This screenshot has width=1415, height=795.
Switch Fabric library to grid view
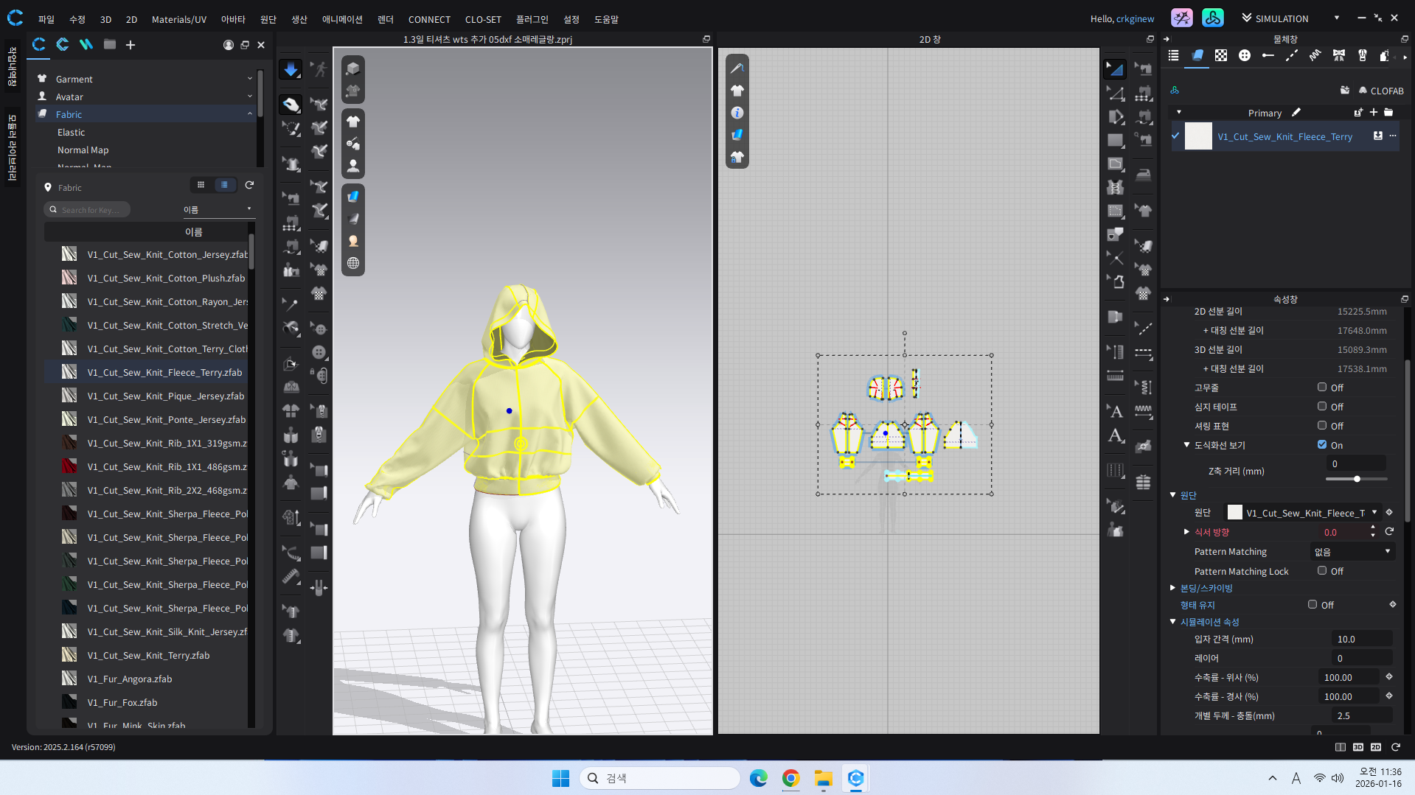point(201,185)
